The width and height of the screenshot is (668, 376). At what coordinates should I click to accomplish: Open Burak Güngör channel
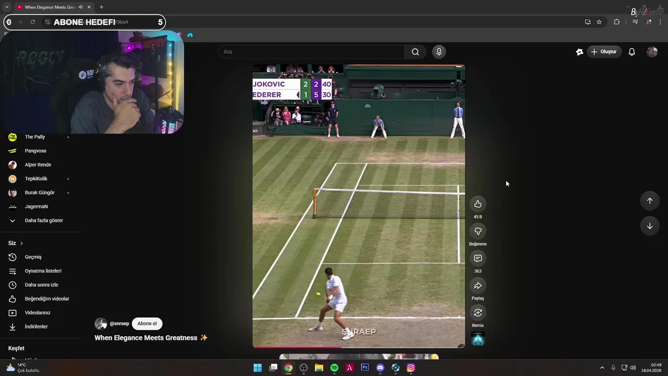[40, 193]
